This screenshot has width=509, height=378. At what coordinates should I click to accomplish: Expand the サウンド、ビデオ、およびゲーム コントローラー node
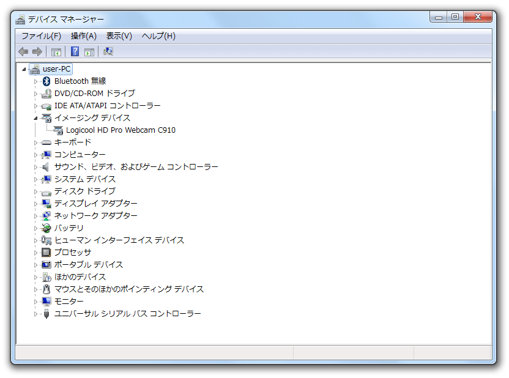35,168
